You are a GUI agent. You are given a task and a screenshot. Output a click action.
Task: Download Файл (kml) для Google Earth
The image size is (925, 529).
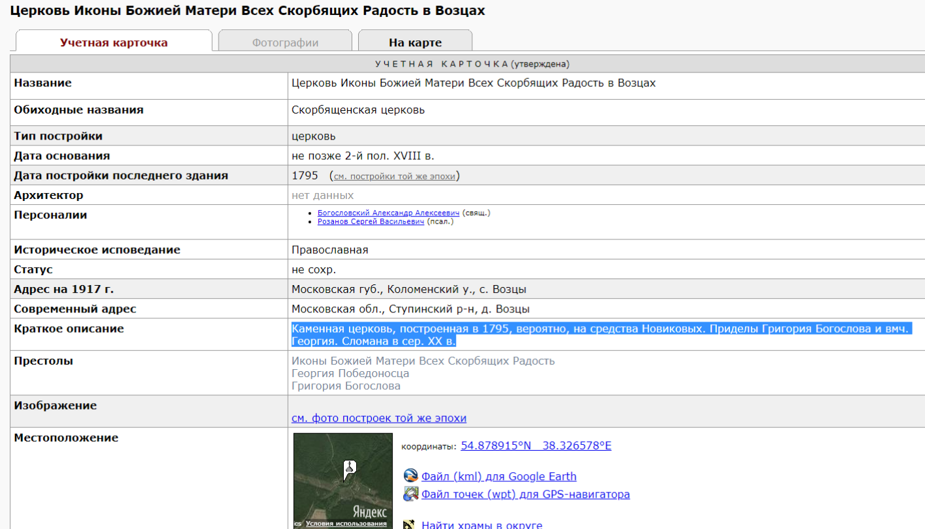pyautogui.click(x=498, y=477)
